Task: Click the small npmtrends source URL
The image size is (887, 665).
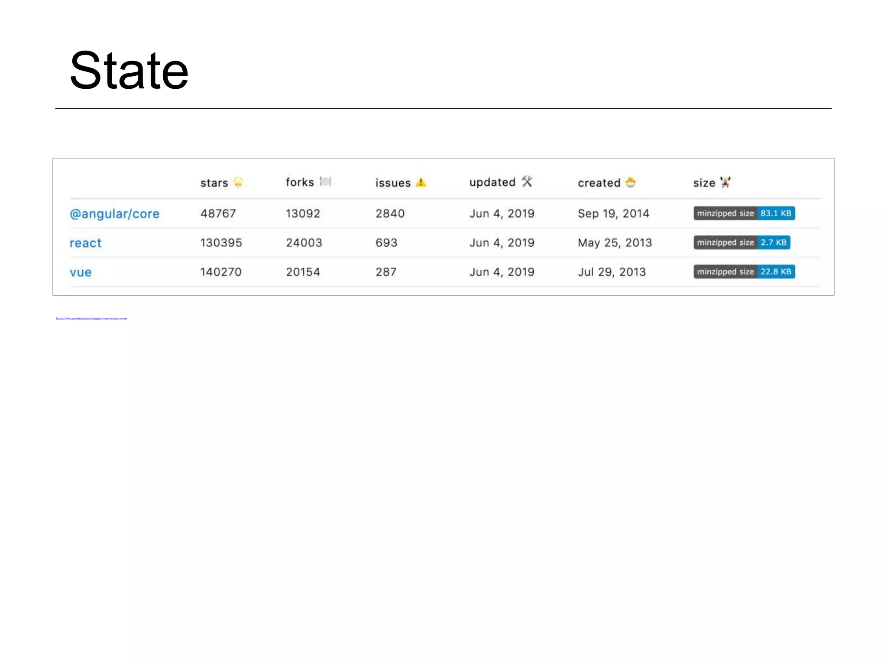Action: 91,319
